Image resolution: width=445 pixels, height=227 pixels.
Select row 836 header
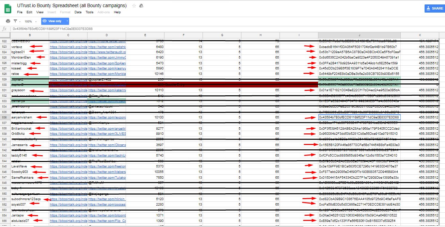coord(5,117)
